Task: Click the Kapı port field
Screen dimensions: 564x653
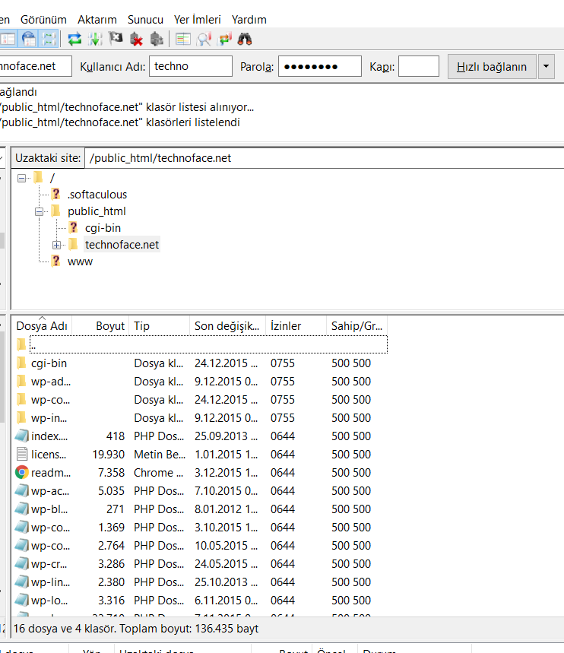Action: tap(419, 66)
